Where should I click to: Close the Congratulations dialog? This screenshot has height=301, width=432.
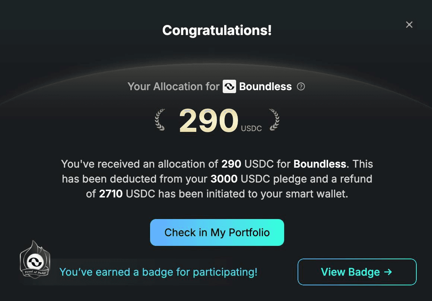pos(409,25)
